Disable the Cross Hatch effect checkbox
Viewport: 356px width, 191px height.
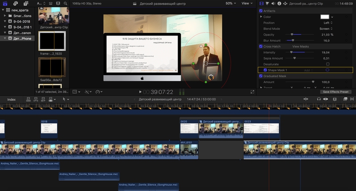pyautogui.click(x=261, y=46)
